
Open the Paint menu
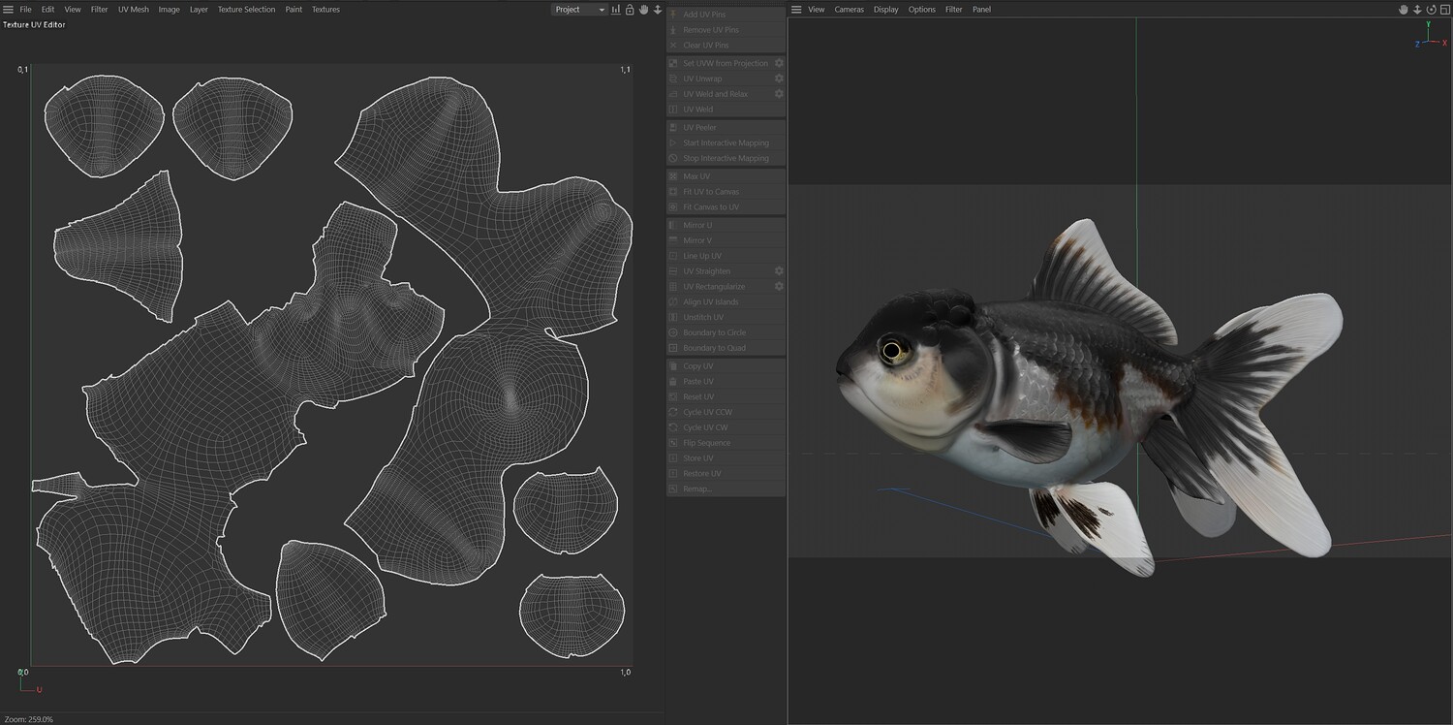pos(294,10)
